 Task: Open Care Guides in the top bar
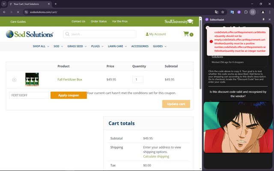pyautogui.click(x=18, y=22)
